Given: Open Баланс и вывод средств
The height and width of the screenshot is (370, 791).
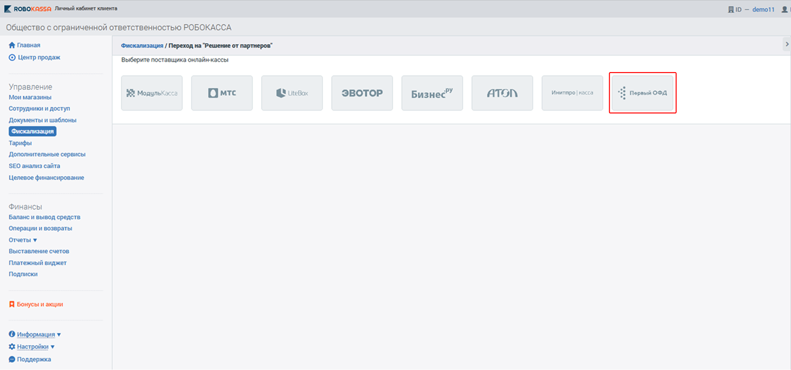Looking at the screenshot, I should (x=45, y=217).
